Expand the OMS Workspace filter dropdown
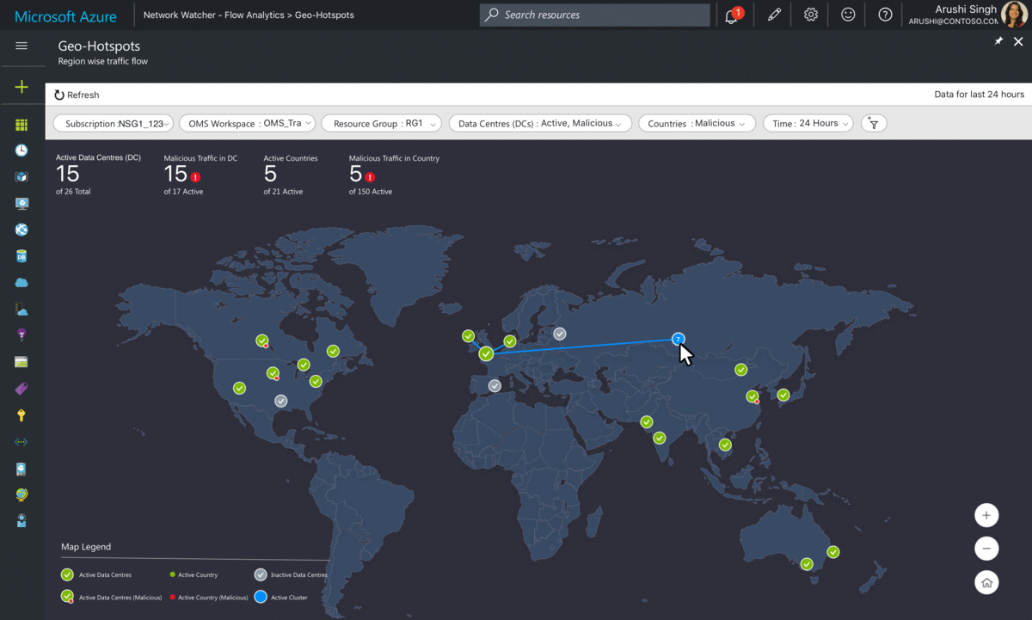 pos(247,124)
